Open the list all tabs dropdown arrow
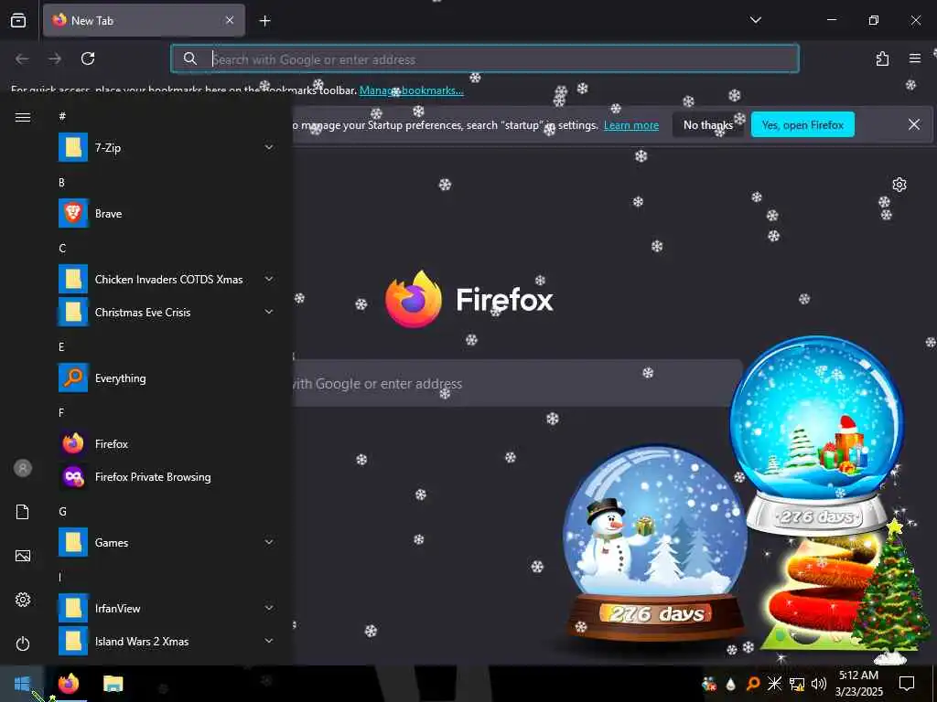 tap(755, 20)
